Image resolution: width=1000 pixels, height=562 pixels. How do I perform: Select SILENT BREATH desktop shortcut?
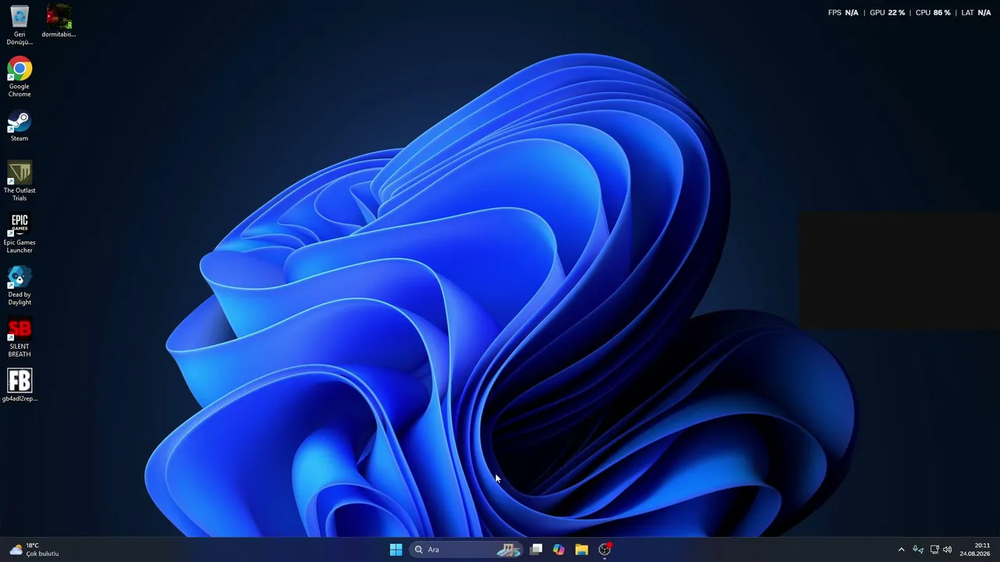(x=20, y=338)
